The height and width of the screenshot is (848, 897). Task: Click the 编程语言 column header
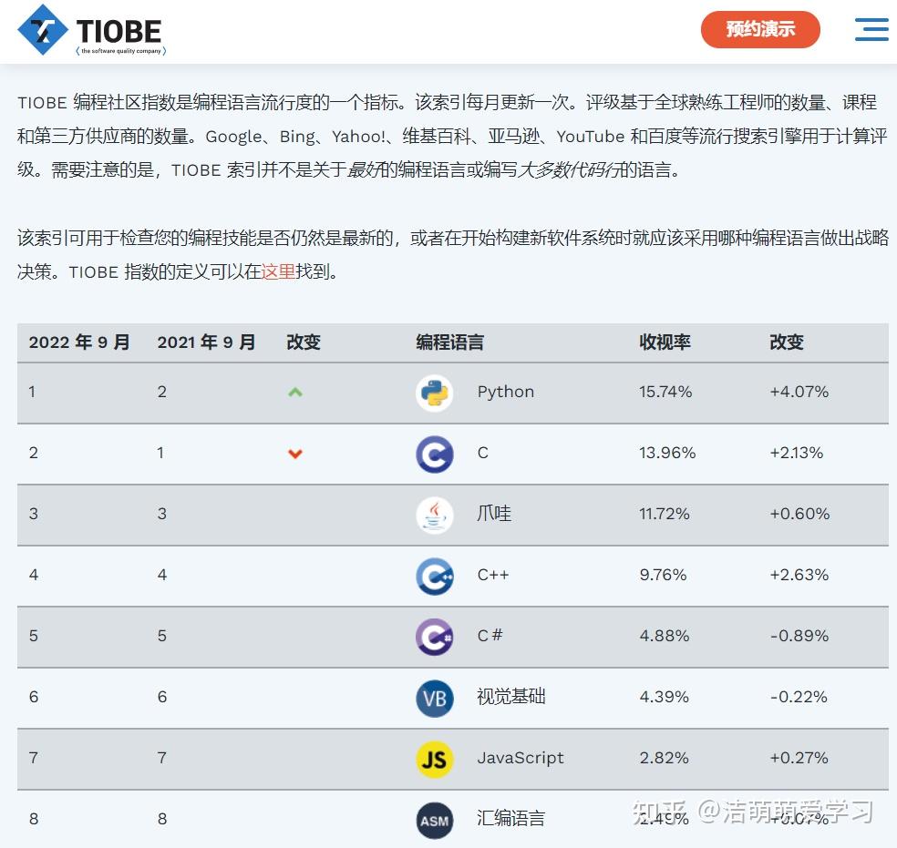(x=450, y=342)
